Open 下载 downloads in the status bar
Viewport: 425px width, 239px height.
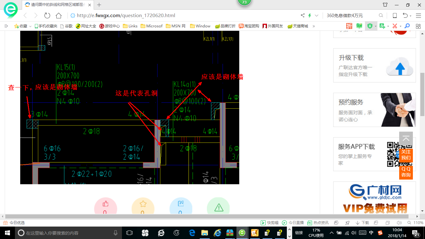[x=362, y=223]
